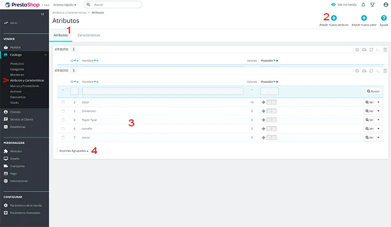
Task: Click the attribute name "Dimension"
Action: (89, 111)
